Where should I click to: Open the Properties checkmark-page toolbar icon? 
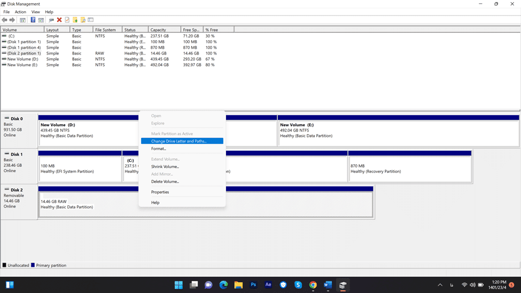pyautogui.click(x=67, y=20)
